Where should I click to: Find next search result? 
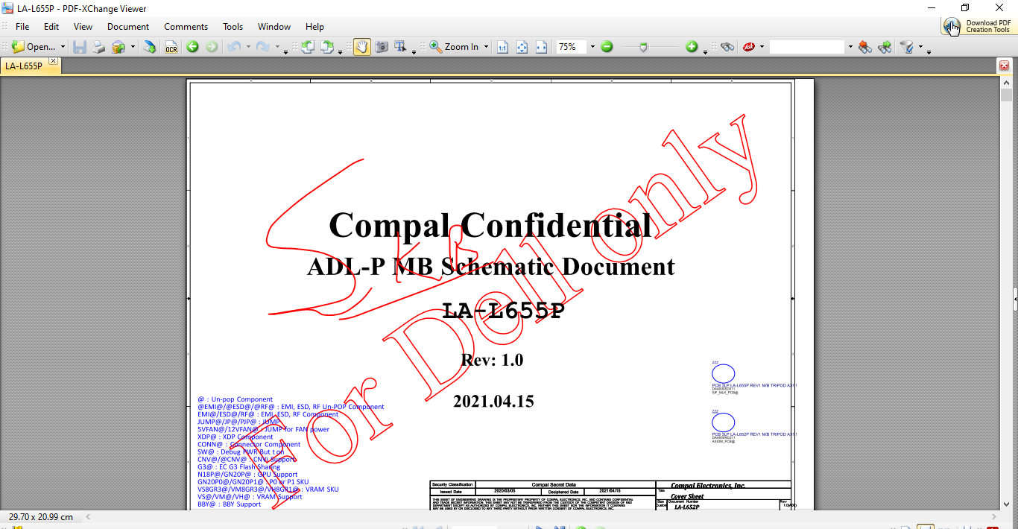coord(885,47)
